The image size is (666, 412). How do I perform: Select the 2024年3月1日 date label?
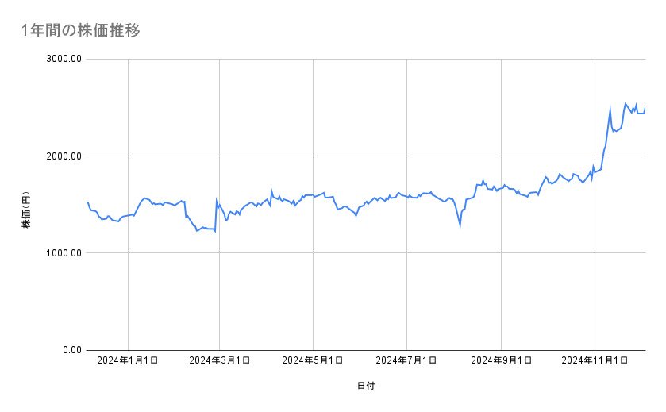(x=219, y=360)
